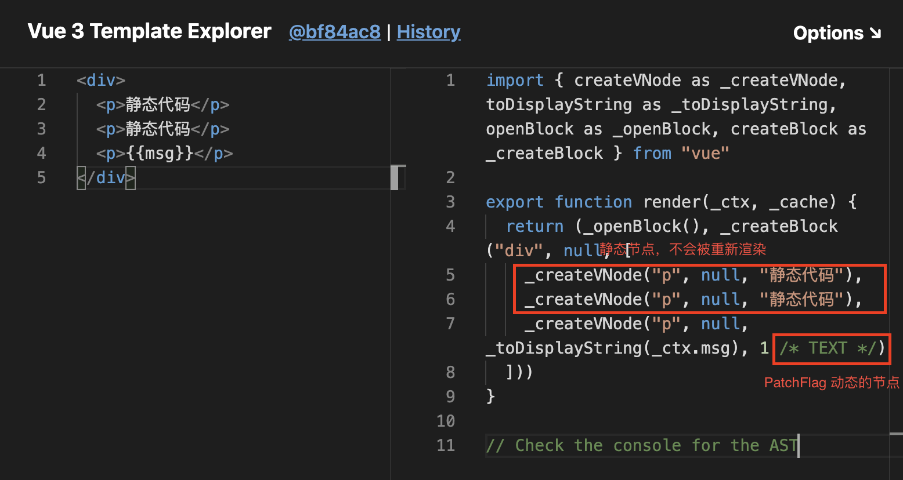903x480 pixels.
Task: Click output line 7 _createVNode("p", null,
Action: point(637,323)
